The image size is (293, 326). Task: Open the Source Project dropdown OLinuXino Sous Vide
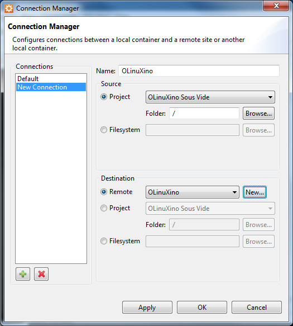(x=210, y=97)
